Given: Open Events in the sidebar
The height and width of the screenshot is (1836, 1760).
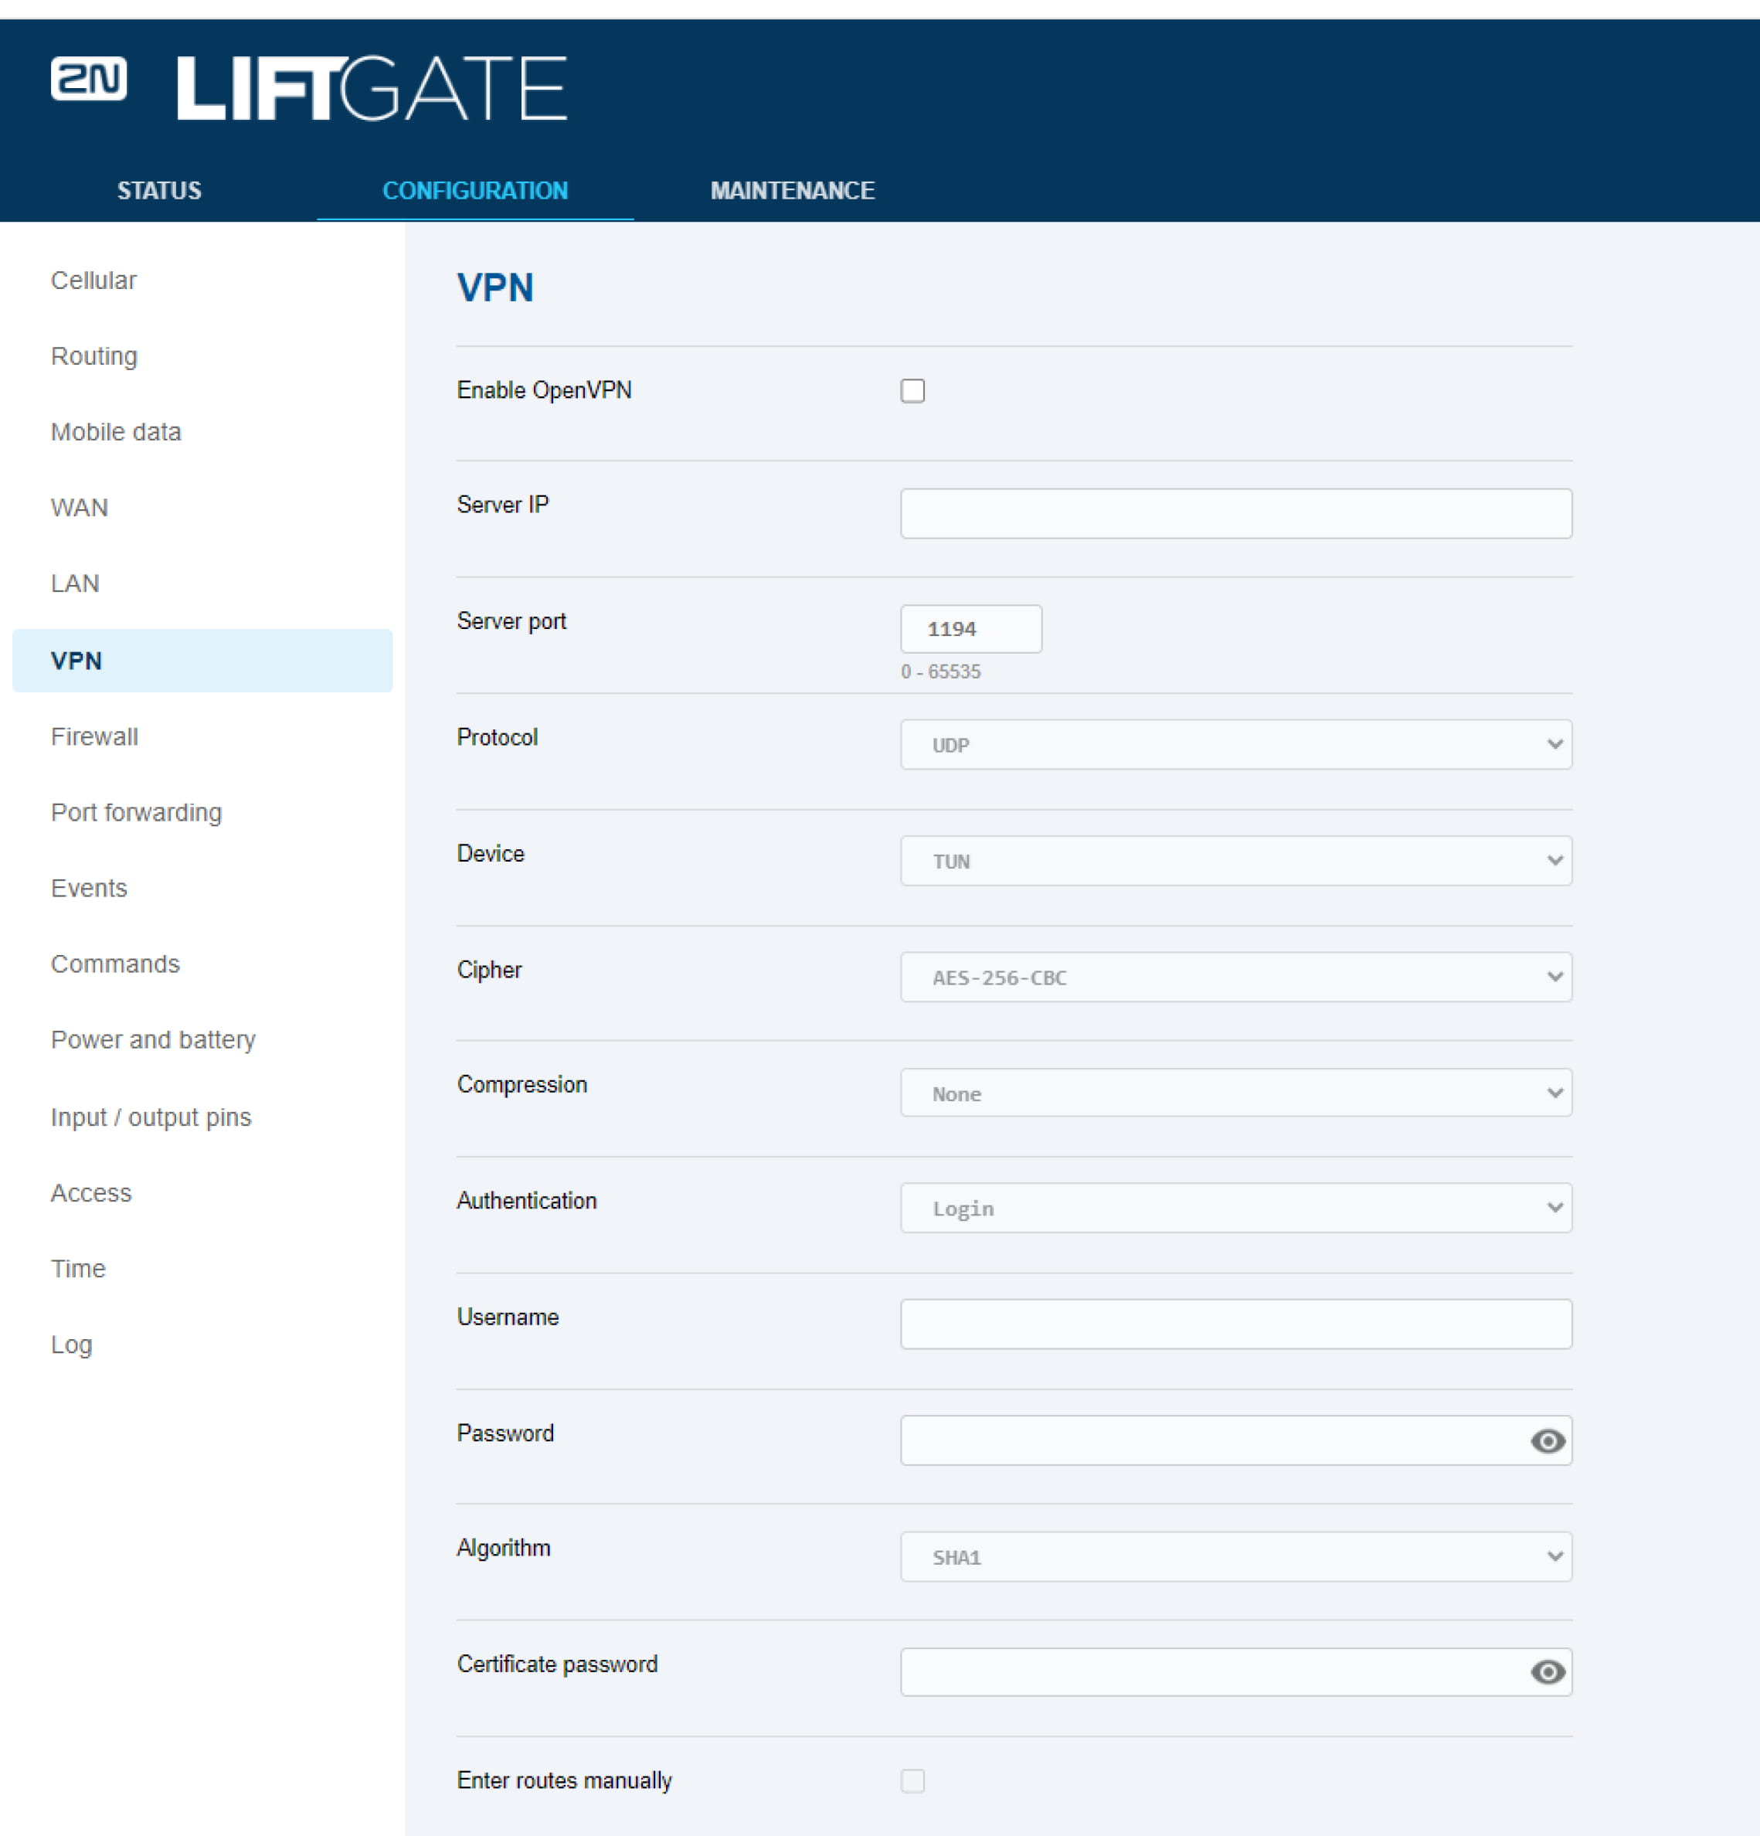Looking at the screenshot, I should [89, 888].
